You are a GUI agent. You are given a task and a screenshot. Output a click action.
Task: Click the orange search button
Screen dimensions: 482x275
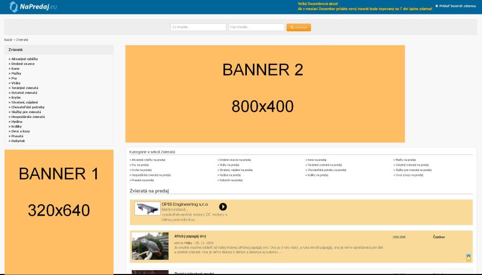pyautogui.click(x=298, y=27)
